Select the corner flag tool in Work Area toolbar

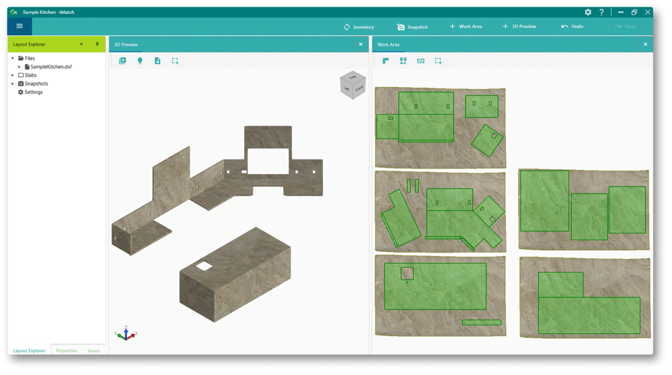point(386,60)
